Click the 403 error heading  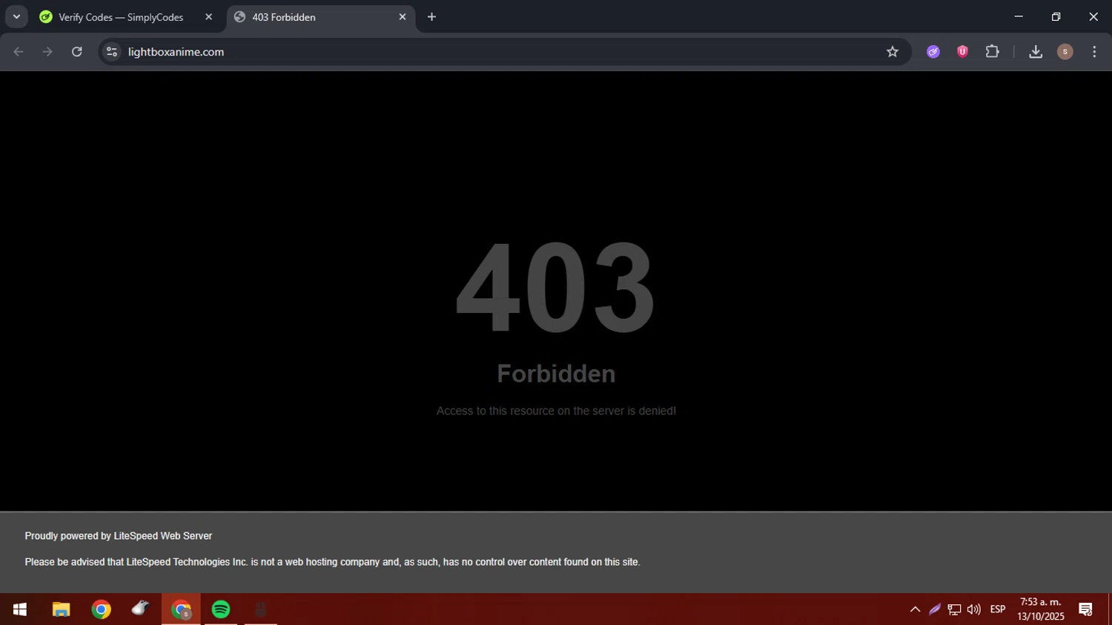[555, 287]
